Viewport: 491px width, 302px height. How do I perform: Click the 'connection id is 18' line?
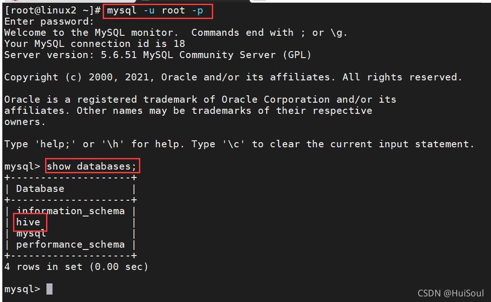[128, 44]
